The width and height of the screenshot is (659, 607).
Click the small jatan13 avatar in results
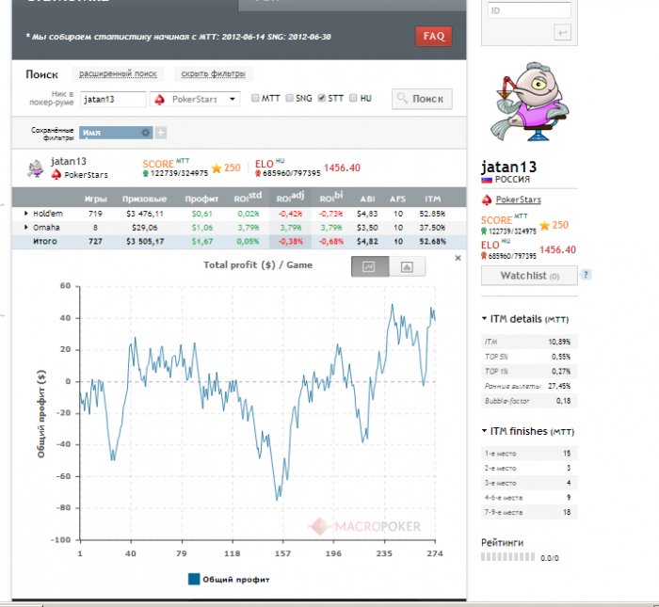tap(36, 168)
